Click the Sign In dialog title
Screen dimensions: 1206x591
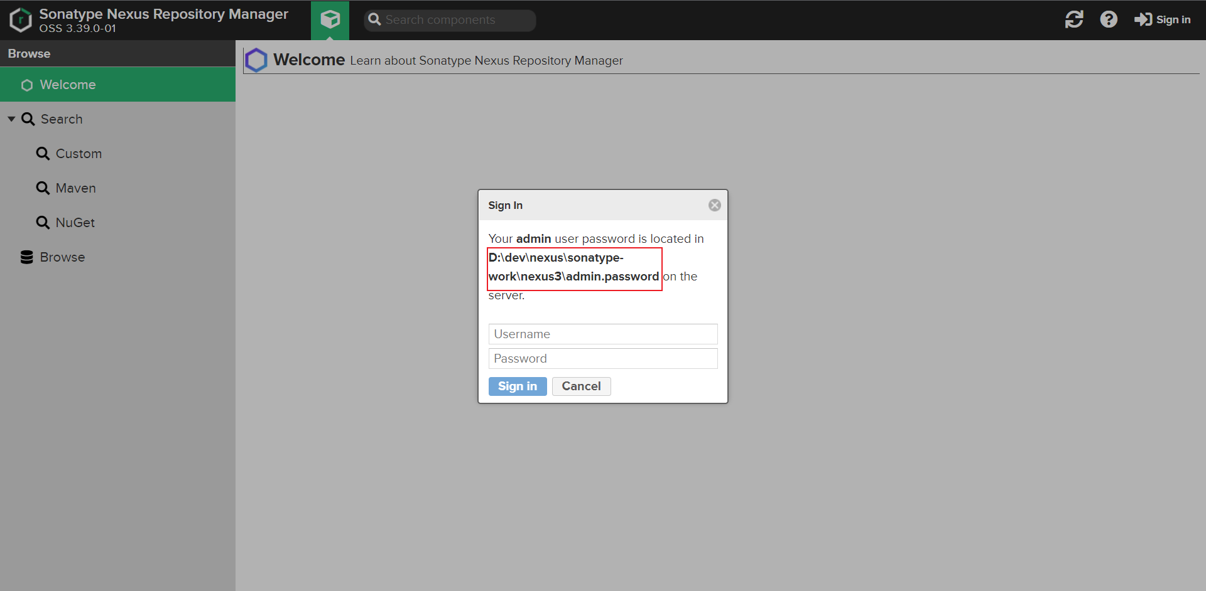(x=506, y=205)
